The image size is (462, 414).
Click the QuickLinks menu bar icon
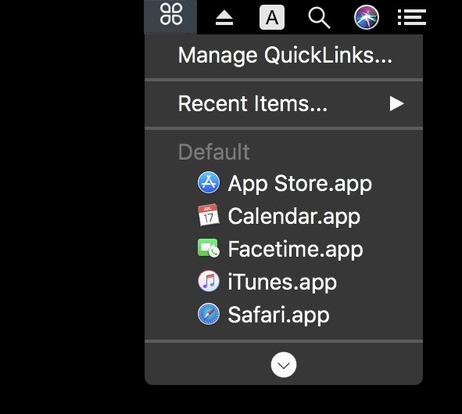(171, 14)
